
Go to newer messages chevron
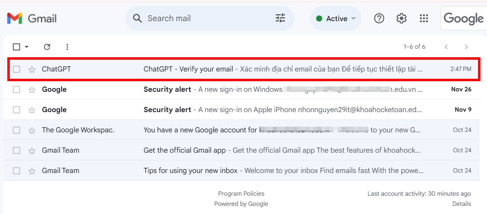(446, 47)
